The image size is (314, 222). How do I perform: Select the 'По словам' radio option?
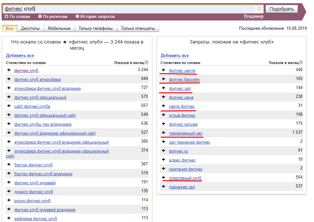6,16
